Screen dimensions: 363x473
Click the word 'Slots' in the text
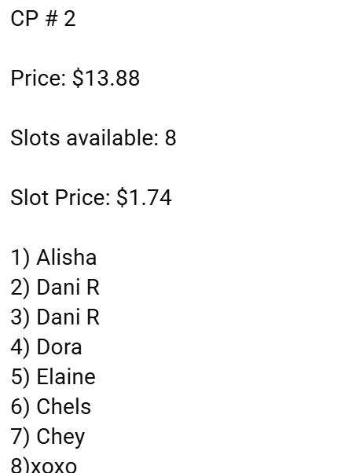point(35,137)
